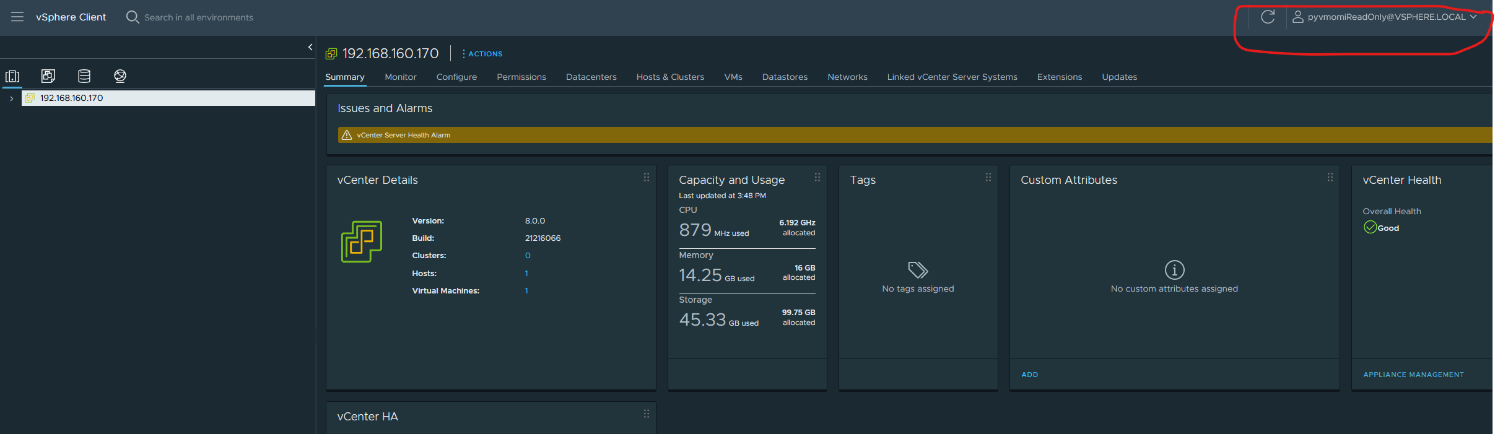1495x434 pixels.
Task: Open the Networking inventory view icon
Action: pos(120,76)
